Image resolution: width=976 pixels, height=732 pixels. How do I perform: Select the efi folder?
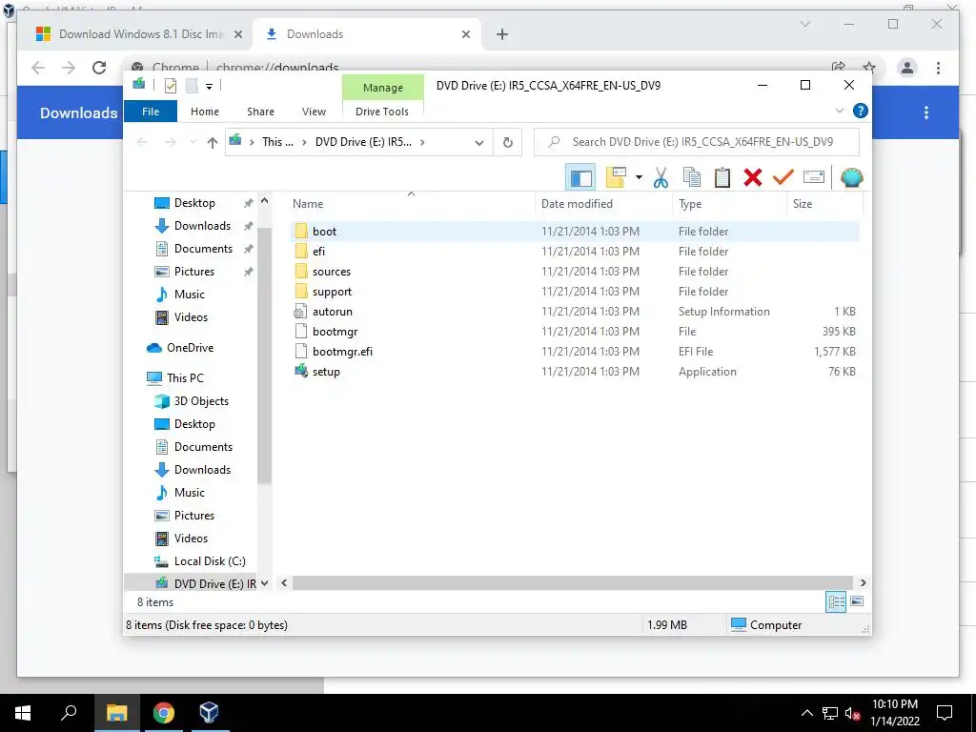click(x=574, y=252)
